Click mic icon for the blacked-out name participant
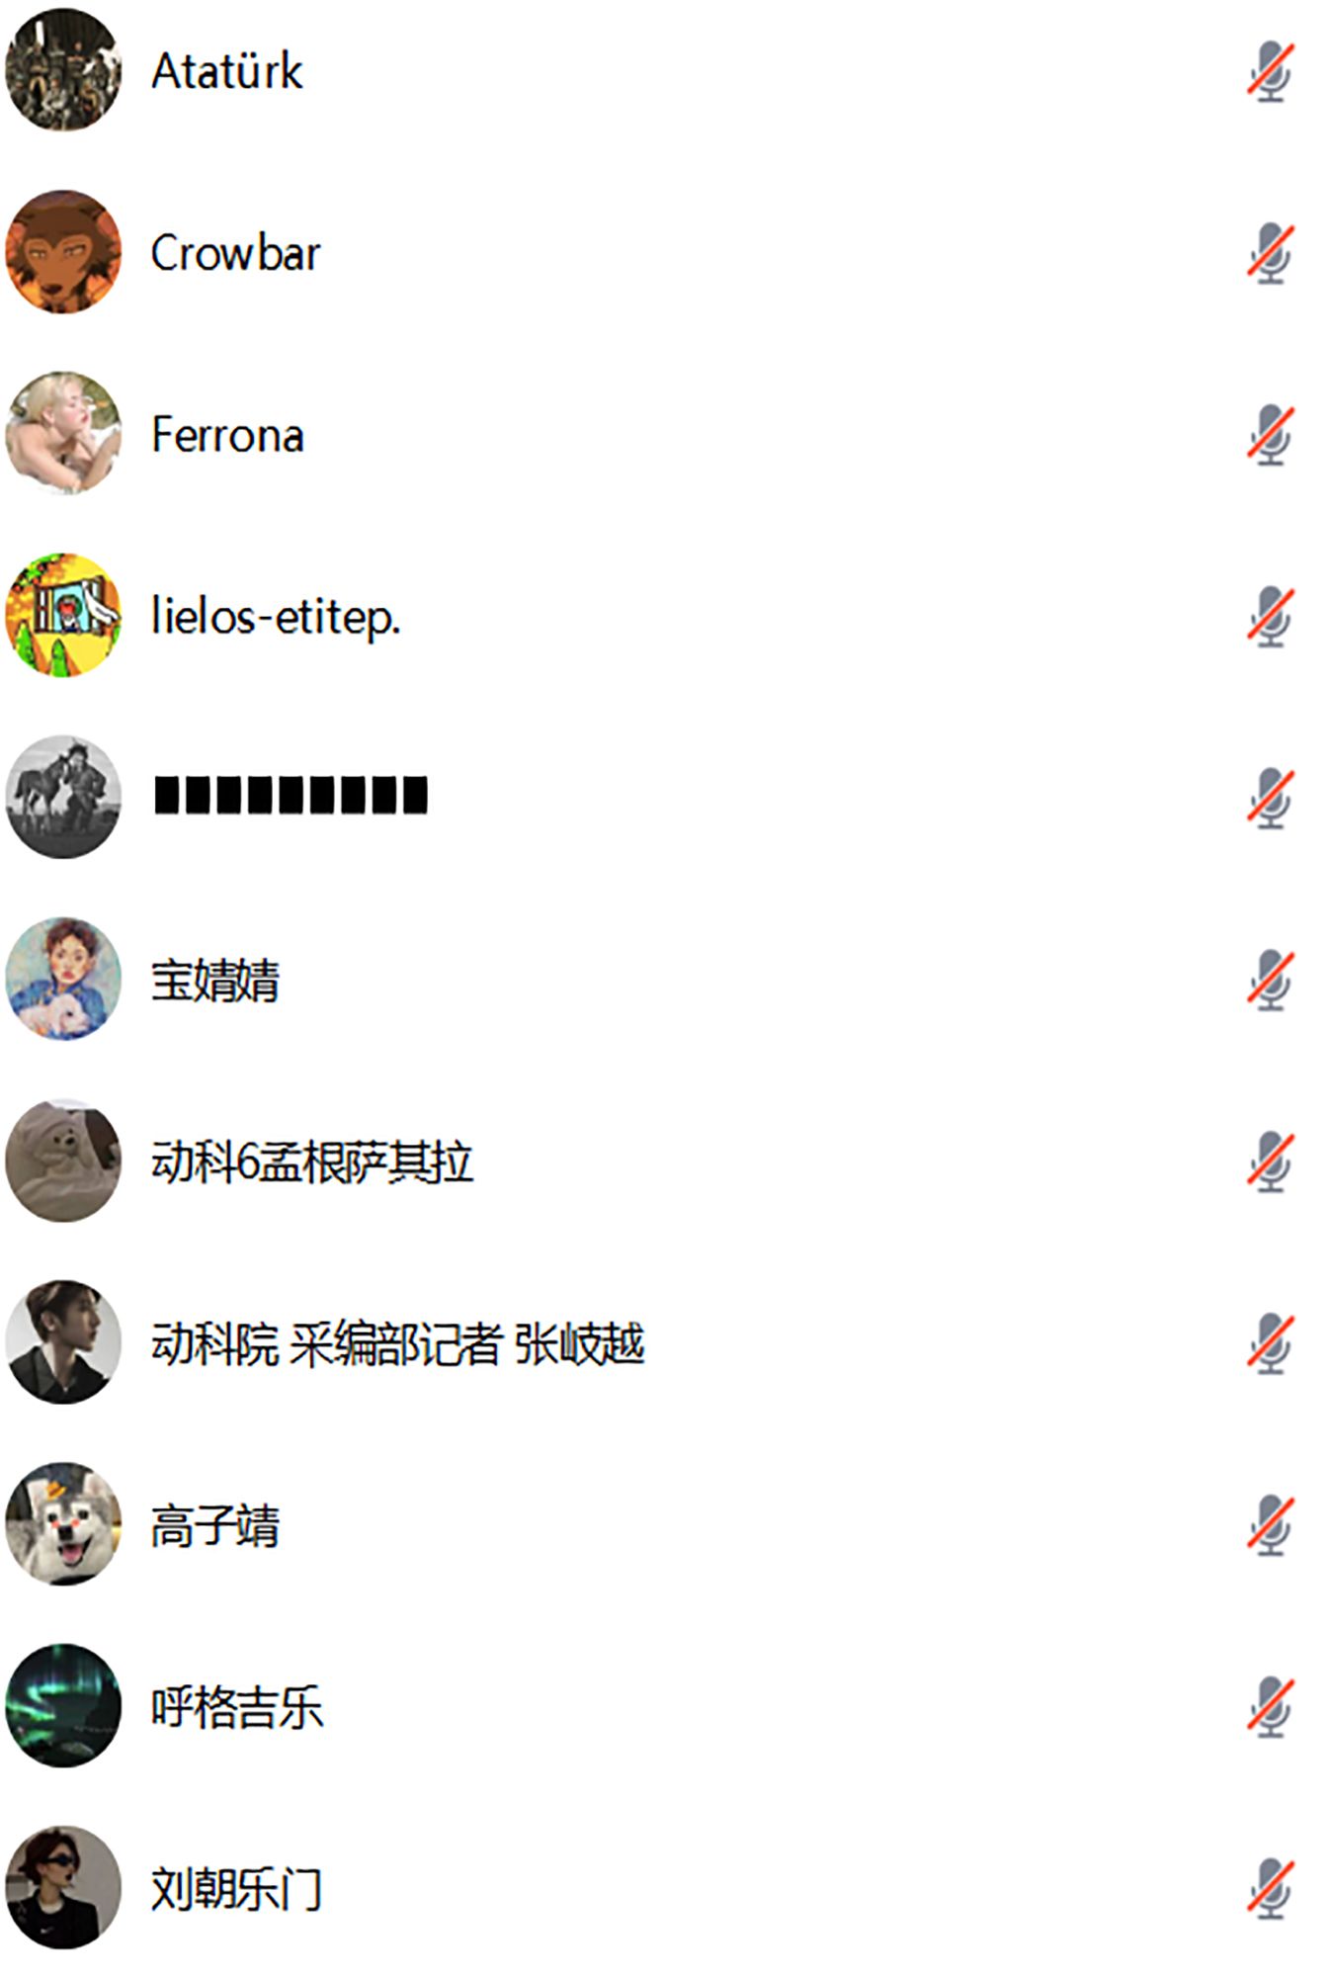This screenshot has width=1328, height=1977. pyautogui.click(x=1270, y=798)
